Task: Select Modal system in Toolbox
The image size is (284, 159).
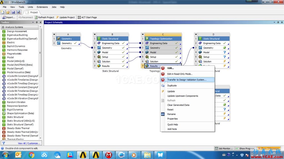Action: pyautogui.click(x=10, y=57)
